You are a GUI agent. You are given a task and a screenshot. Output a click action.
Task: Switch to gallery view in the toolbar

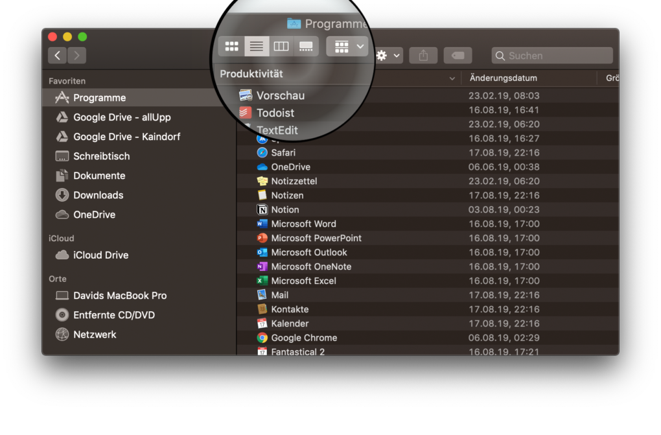tap(306, 46)
